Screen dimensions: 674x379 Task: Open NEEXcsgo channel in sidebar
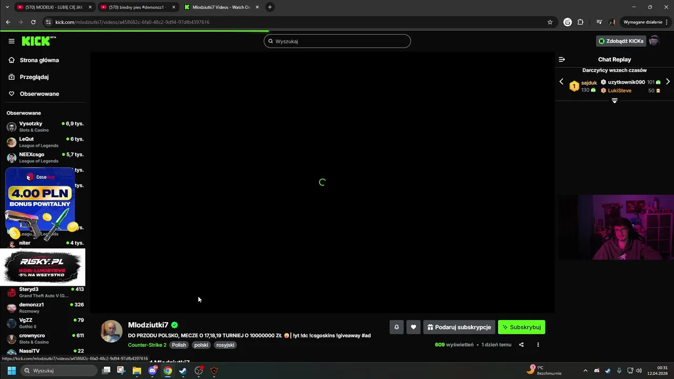[x=45, y=157]
